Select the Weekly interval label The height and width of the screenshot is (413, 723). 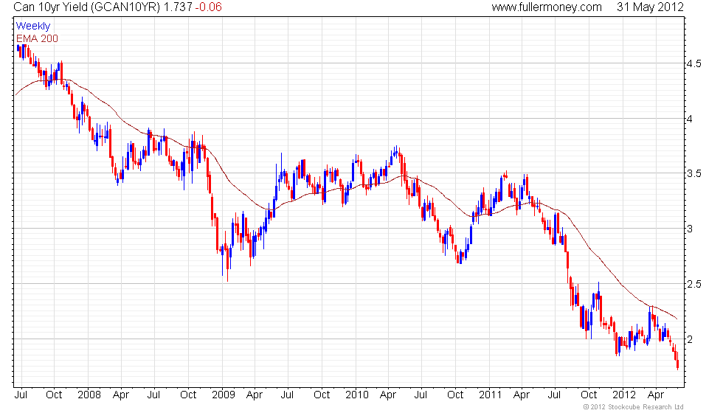32,26
